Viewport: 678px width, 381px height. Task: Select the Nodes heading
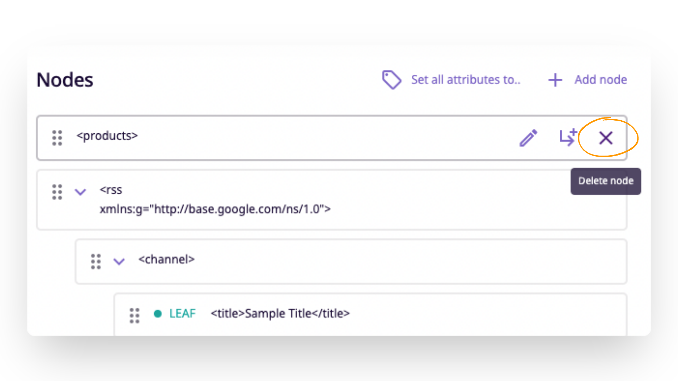[x=65, y=79]
